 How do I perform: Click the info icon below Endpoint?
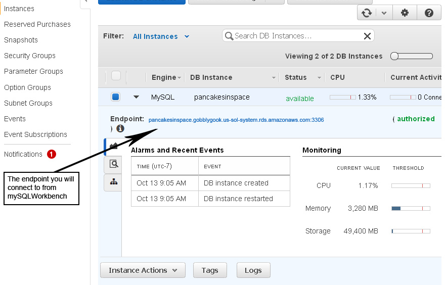click(120, 128)
